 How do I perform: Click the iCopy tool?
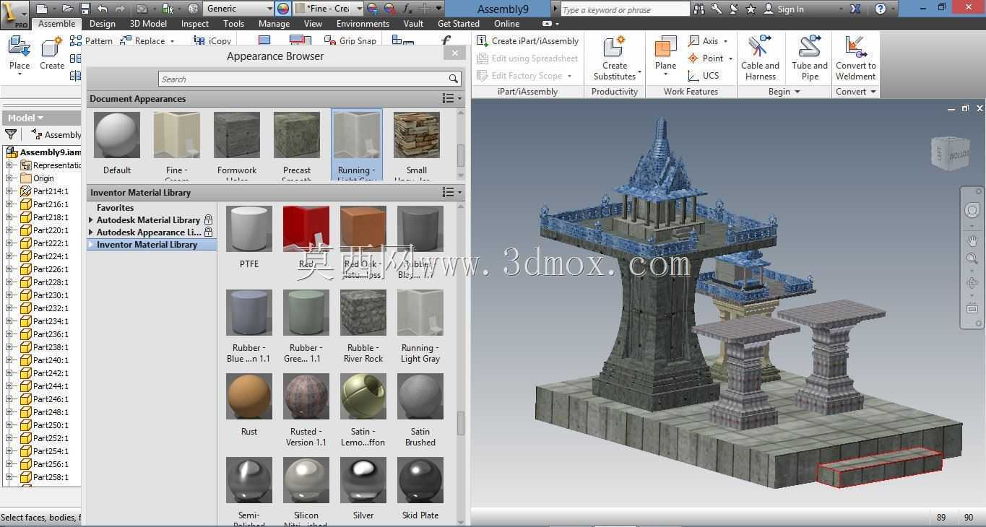[x=212, y=40]
